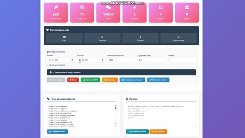Click the chats list scrollbar down arrow
The height and width of the screenshot is (138, 245).
coord(116,123)
